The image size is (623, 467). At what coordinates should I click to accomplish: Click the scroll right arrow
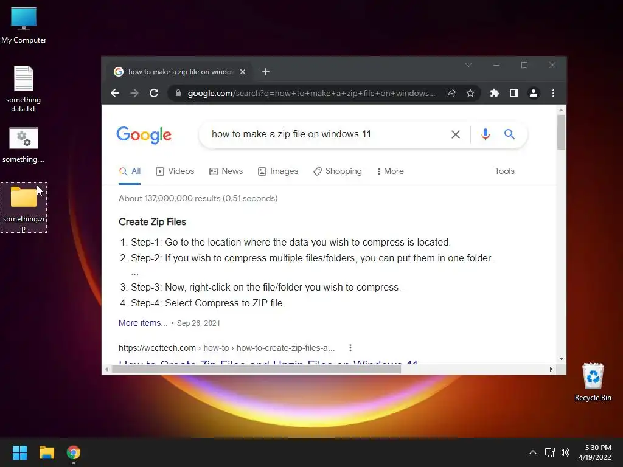point(551,369)
